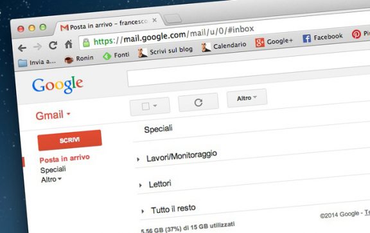Open the Ronin bookmark
The height and width of the screenshot is (233, 370).
(x=79, y=59)
